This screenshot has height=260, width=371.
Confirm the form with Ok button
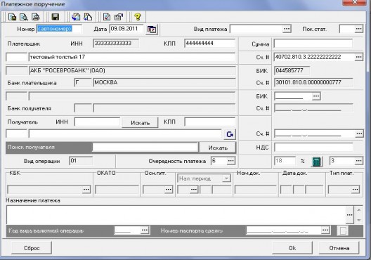(292, 248)
